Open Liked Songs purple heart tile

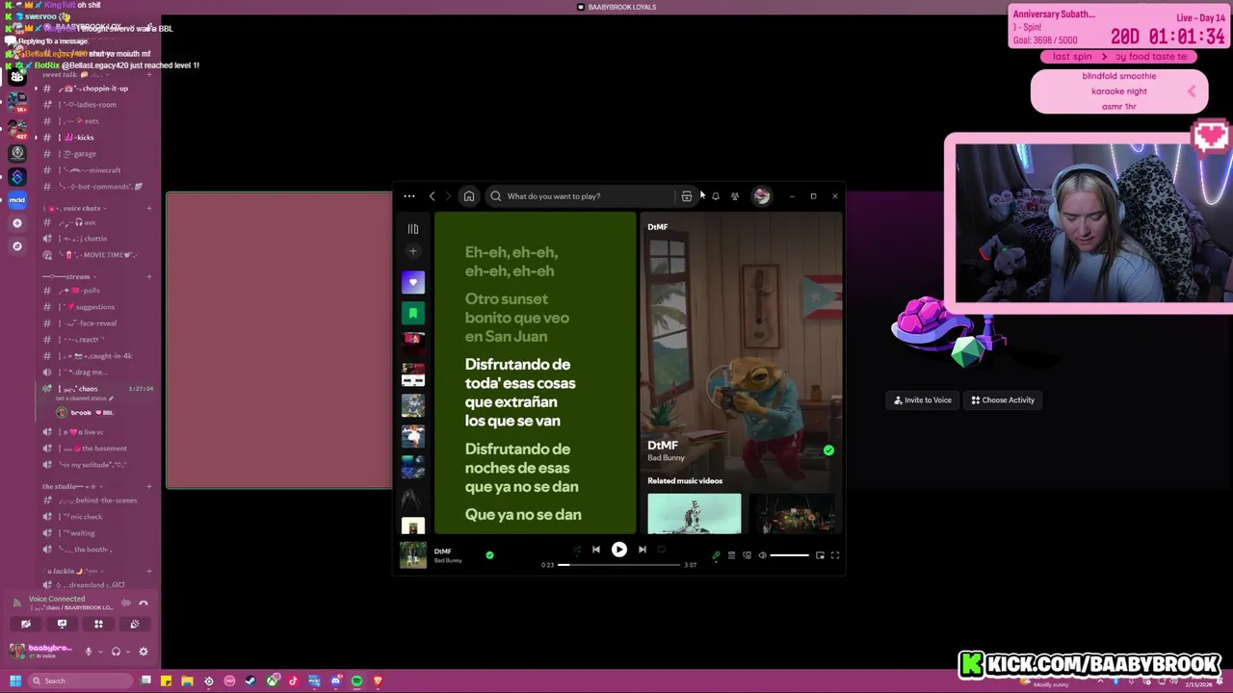pyautogui.click(x=413, y=282)
